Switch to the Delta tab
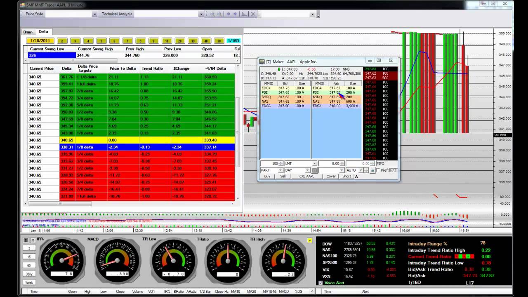This screenshot has height=297, width=528. pyautogui.click(x=43, y=31)
